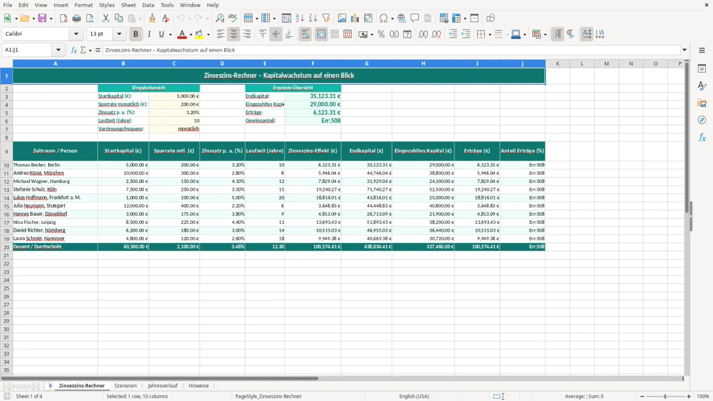Toggle Bold formatting
The width and height of the screenshot is (713, 401).
pos(135,34)
